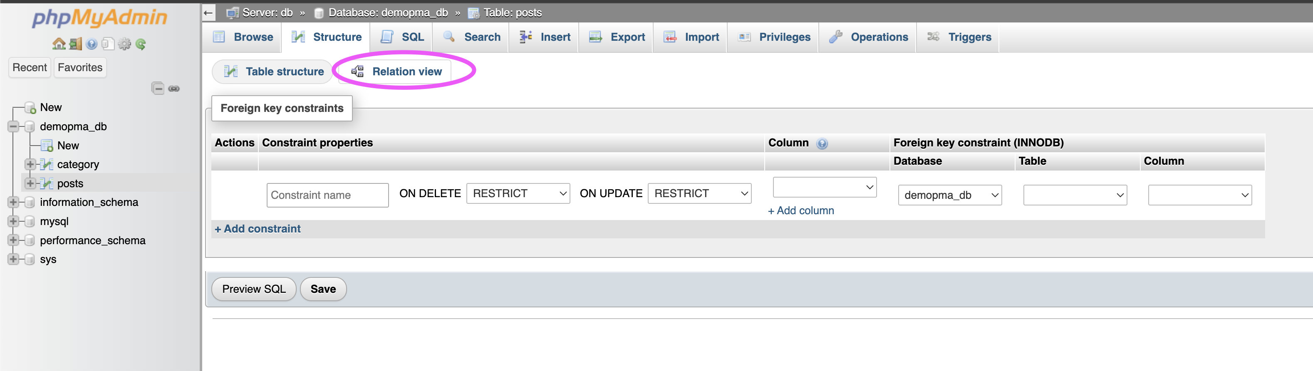Image resolution: width=1313 pixels, height=371 pixels.
Task: Open phpMyAdmin documentation question-mark icon
Action: [x=92, y=45]
